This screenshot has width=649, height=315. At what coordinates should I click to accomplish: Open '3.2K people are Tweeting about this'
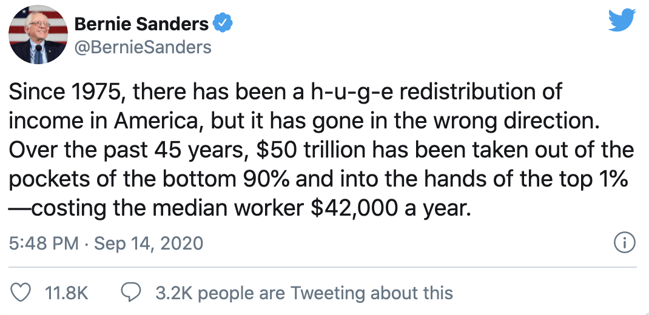[x=304, y=293]
